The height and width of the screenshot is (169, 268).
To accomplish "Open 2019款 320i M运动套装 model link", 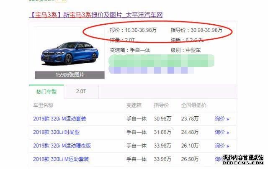I will 59,119.
